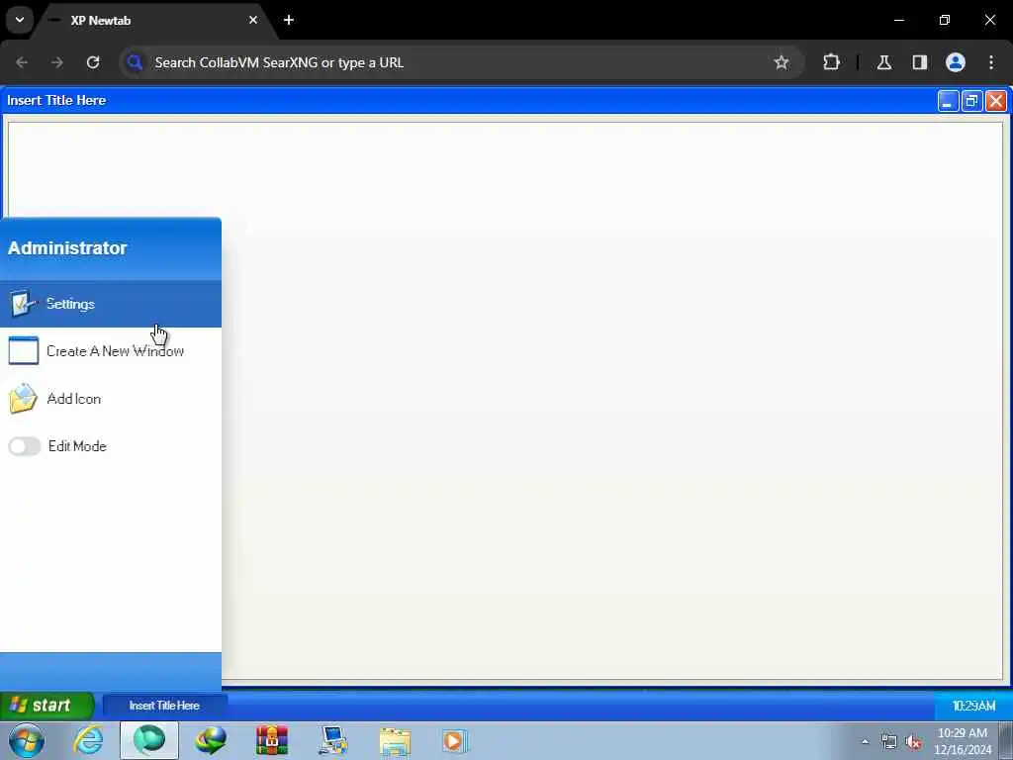The image size is (1013, 760).
Task: Open the browser profile avatar
Action: (956, 62)
